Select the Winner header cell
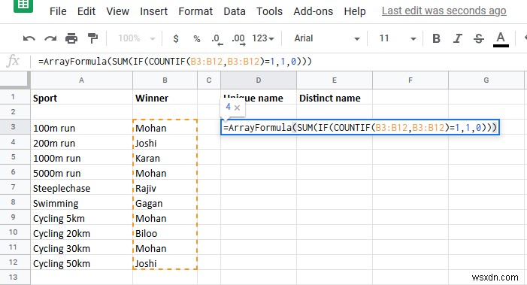 165,97
